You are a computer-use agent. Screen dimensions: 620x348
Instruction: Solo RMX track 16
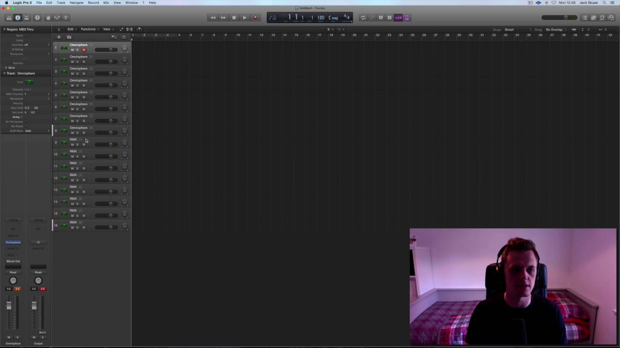point(77,228)
